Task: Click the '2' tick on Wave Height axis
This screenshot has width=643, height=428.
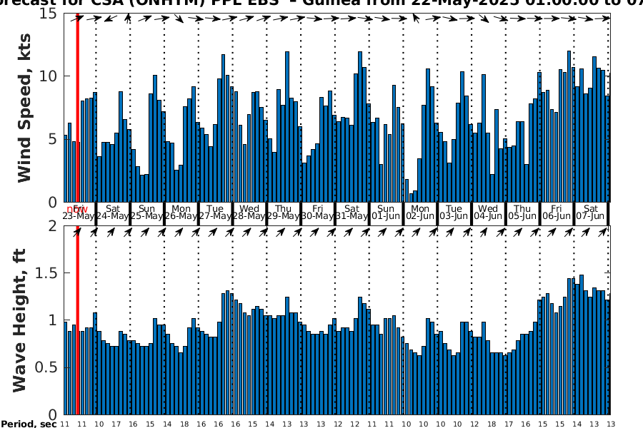Action: [52, 226]
